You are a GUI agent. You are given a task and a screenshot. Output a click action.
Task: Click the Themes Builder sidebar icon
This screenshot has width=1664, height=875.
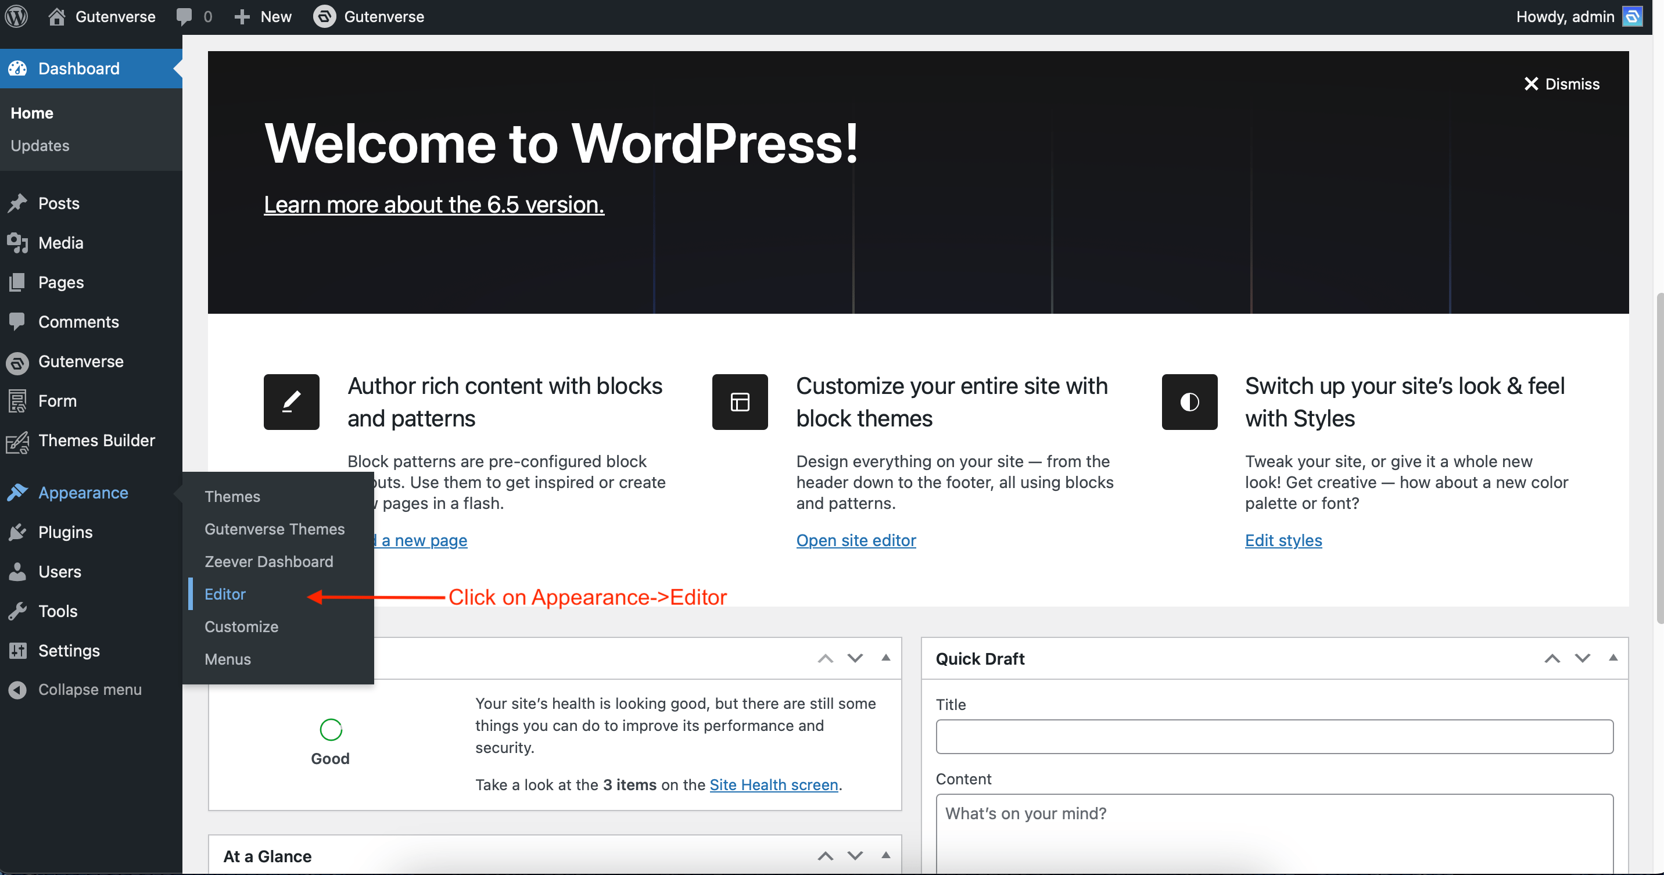click(18, 441)
